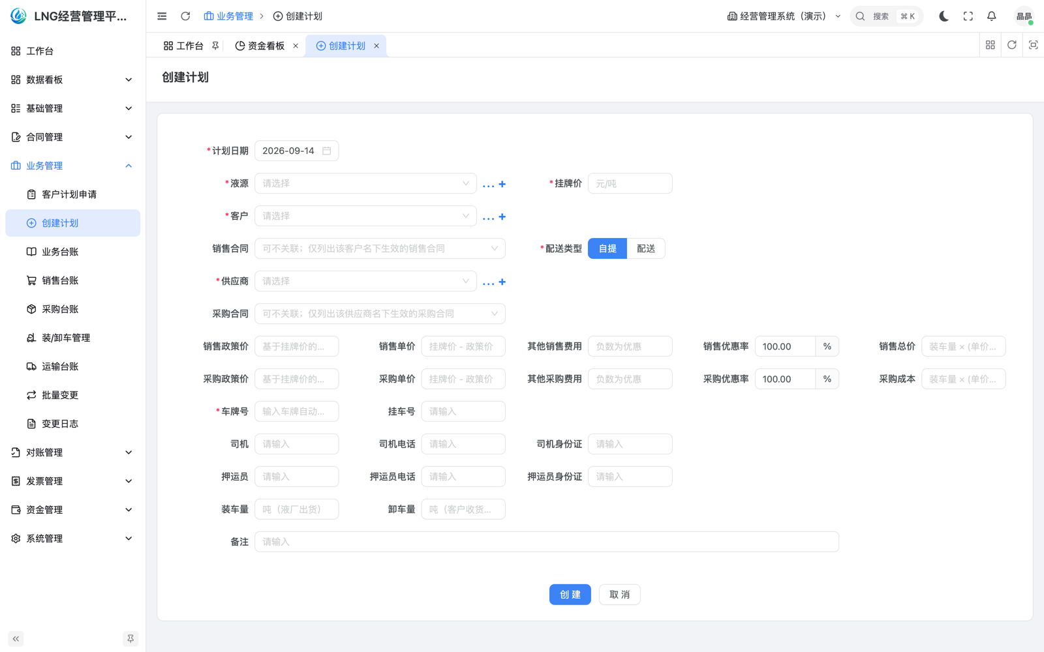Open the notifications bell
Image resolution: width=1044 pixels, height=652 pixels.
tap(991, 16)
